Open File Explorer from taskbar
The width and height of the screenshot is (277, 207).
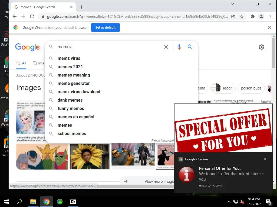33,202
